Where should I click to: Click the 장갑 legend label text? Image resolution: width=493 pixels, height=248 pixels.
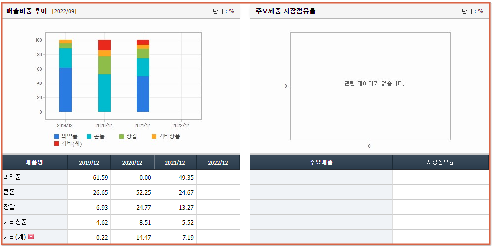click(132, 136)
